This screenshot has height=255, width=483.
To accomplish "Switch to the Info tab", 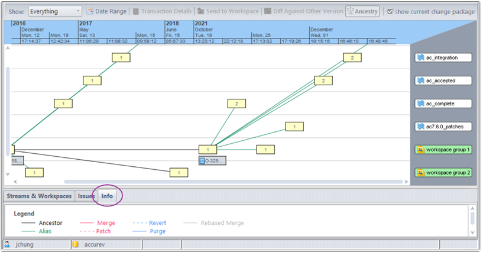I will (x=107, y=196).
